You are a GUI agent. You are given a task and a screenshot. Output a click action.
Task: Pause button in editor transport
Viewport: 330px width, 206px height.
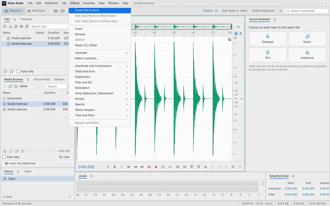point(122,167)
